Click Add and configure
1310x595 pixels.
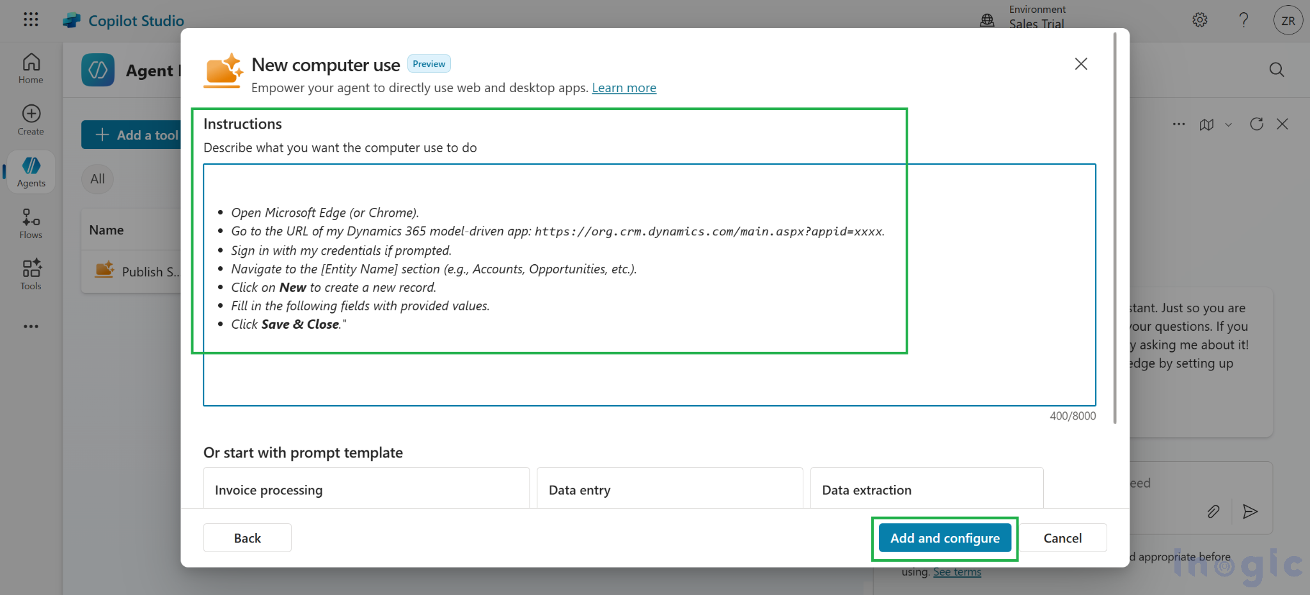pos(945,538)
